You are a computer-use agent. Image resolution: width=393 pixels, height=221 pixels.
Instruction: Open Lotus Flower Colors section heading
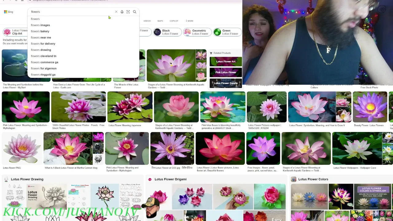click(313, 179)
